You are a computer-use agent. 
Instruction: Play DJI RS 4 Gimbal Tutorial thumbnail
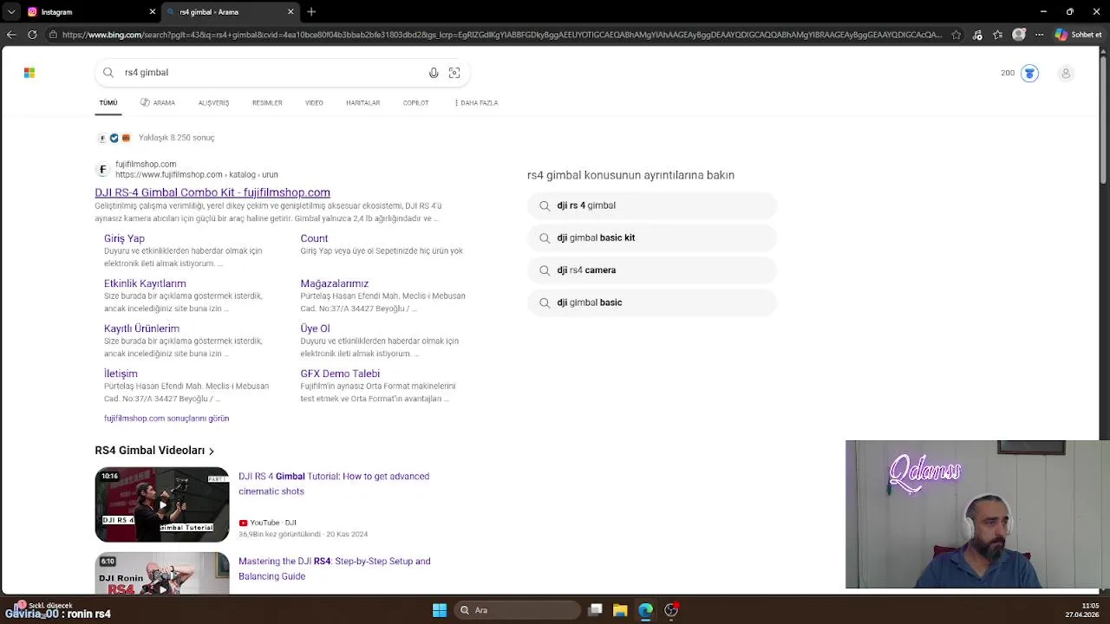pyautogui.click(x=162, y=504)
